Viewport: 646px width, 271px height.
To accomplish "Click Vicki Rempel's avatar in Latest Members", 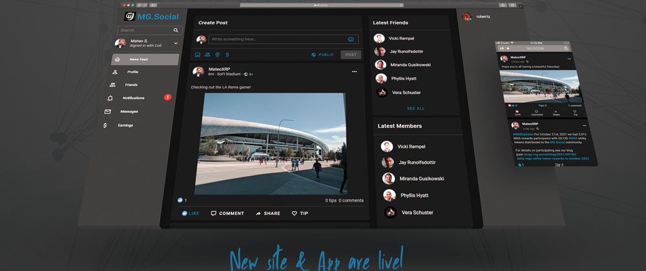I will (387, 146).
